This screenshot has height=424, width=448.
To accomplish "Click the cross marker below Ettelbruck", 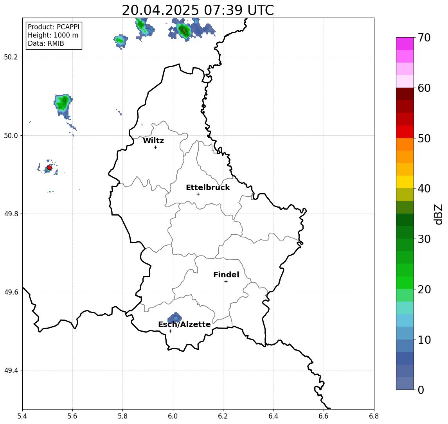I will coord(198,194).
